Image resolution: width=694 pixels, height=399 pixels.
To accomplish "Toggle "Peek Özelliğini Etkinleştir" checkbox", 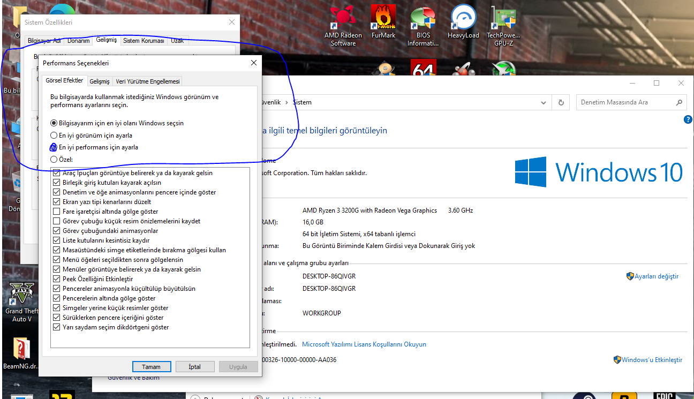I will click(57, 279).
